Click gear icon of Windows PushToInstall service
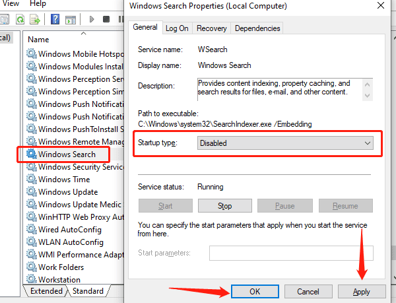396x303 pixels. point(32,129)
